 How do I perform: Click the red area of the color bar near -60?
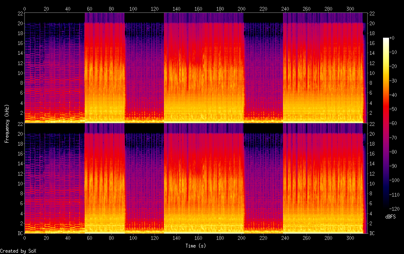point(386,123)
